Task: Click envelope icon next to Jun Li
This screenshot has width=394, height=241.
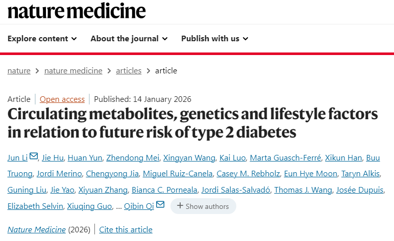Action: 34,156
